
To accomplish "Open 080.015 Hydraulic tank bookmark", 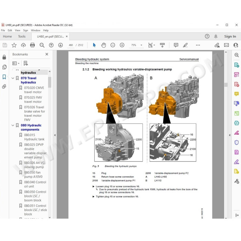I will (34, 137).
